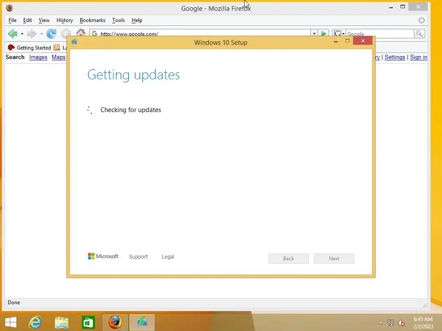The height and width of the screenshot is (331, 442).
Task: Click the Done status bar text
Action: [14, 303]
